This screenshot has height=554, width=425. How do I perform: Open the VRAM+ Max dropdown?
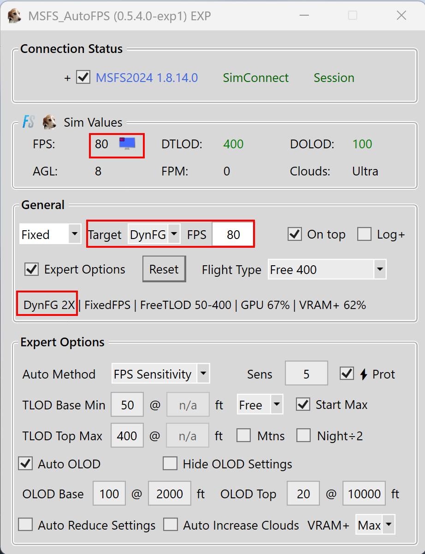(375, 525)
